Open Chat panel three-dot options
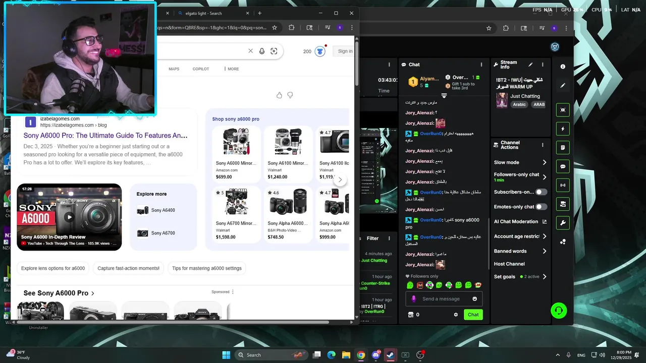This screenshot has height=363, width=646. [481, 65]
